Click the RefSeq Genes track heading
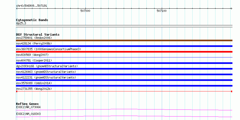This screenshot has height=120, width=240. (x=28, y=104)
